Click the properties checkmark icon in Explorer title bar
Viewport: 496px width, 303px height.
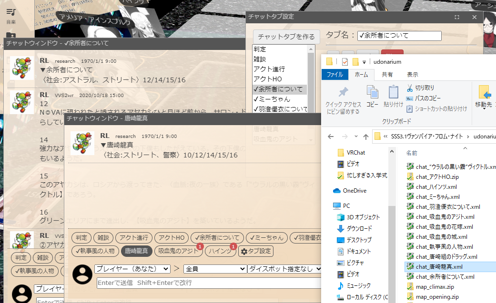coord(345,62)
